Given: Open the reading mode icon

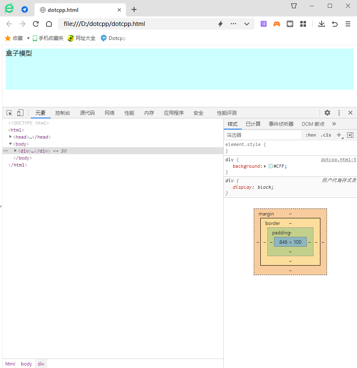Looking at the screenshot, I should (290, 24).
